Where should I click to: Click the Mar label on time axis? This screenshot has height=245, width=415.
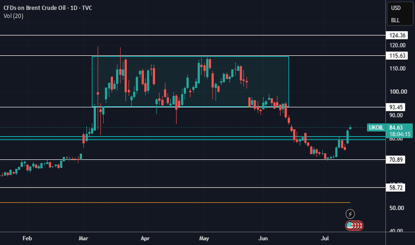pyautogui.click(x=83, y=238)
